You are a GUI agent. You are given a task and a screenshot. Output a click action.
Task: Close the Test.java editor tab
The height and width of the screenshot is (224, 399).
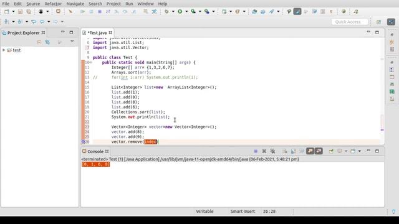[x=110, y=32]
